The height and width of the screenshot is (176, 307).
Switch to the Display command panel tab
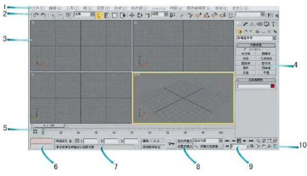point(266,24)
